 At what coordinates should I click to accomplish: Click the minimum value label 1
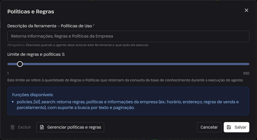tap(8, 73)
